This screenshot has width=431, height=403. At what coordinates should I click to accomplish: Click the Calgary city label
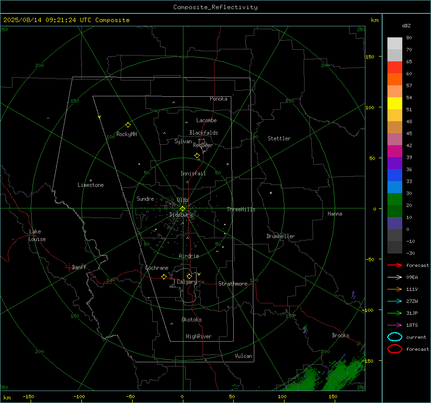pos(187,282)
